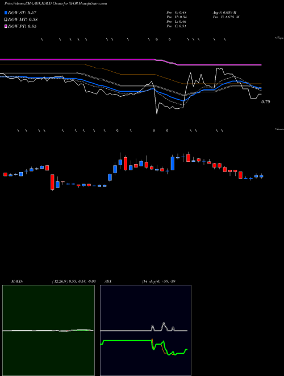Screen dimensions: 284x376
Task: Click the MACD panel title label
Action: (17, 281)
